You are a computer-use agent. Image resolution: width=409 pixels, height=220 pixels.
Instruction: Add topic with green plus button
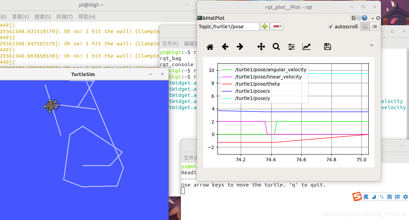coord(265,26)
